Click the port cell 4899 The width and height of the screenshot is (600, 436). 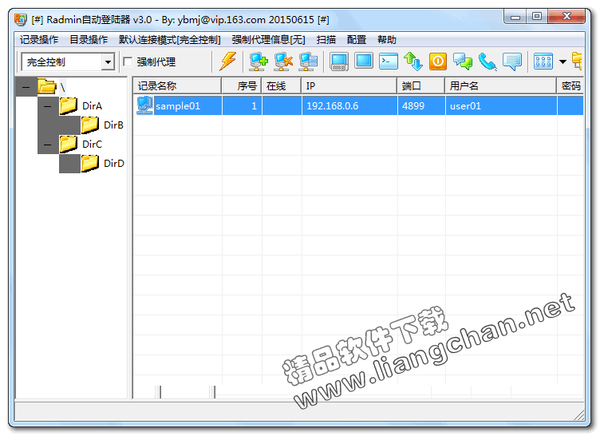pyautogui.click(x=421, y=105)
